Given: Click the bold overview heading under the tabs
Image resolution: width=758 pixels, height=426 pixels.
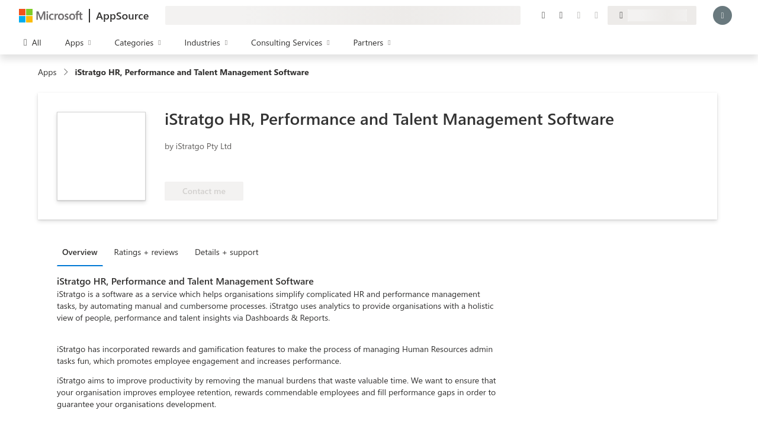Looking at the screenshot, I should (x=185, y=281).
